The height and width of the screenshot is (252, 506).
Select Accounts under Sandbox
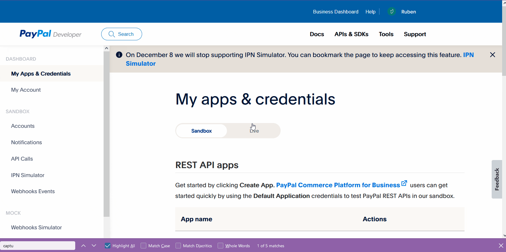[x=23, y=126]
